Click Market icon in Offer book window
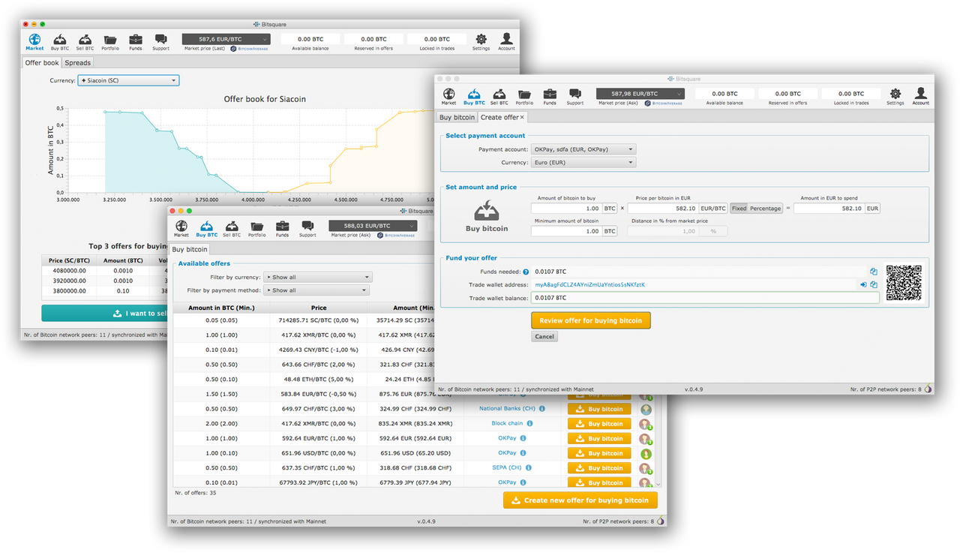This screenshot has width=960, height=553. 34,41
